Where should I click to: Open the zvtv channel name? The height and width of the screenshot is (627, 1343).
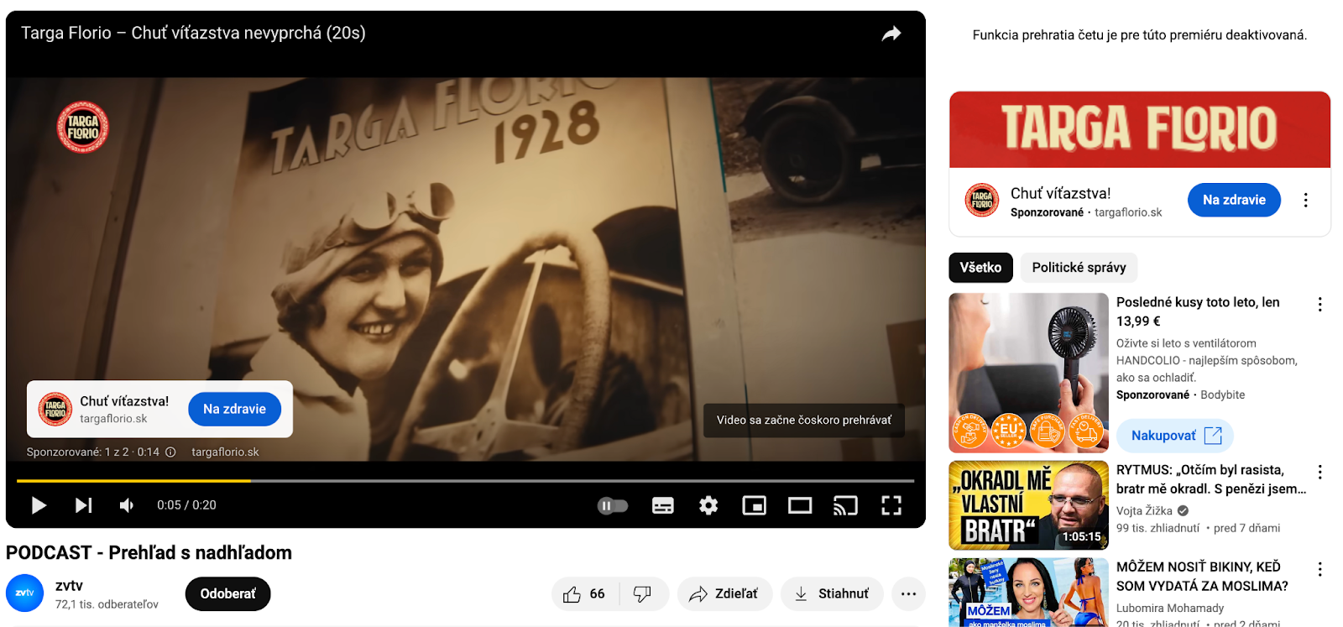tap(69, 585)
